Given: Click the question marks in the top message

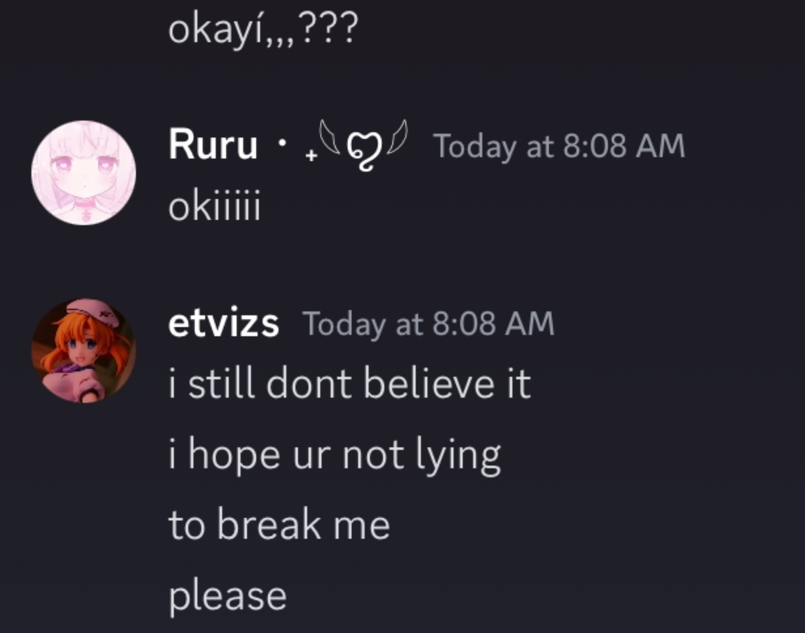Looking at the screenshot, I should coord(330,29).
